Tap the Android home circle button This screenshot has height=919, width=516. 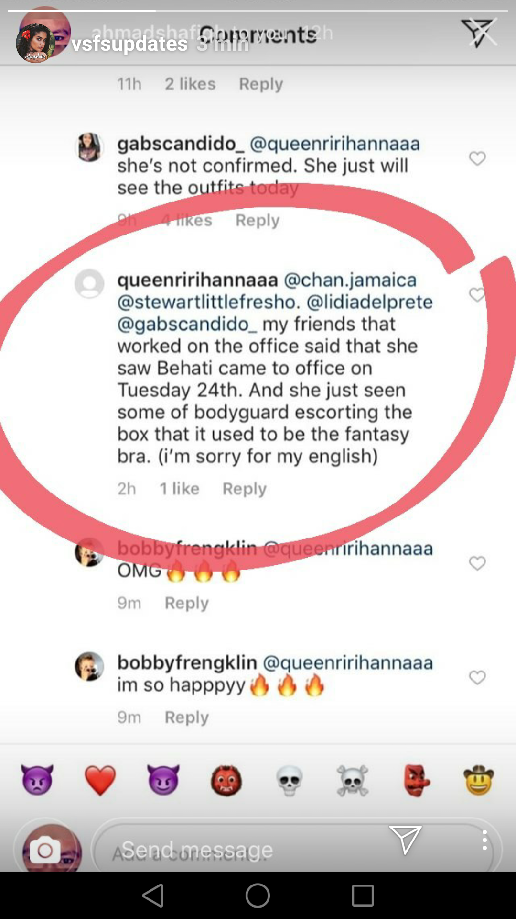[258, 896]
